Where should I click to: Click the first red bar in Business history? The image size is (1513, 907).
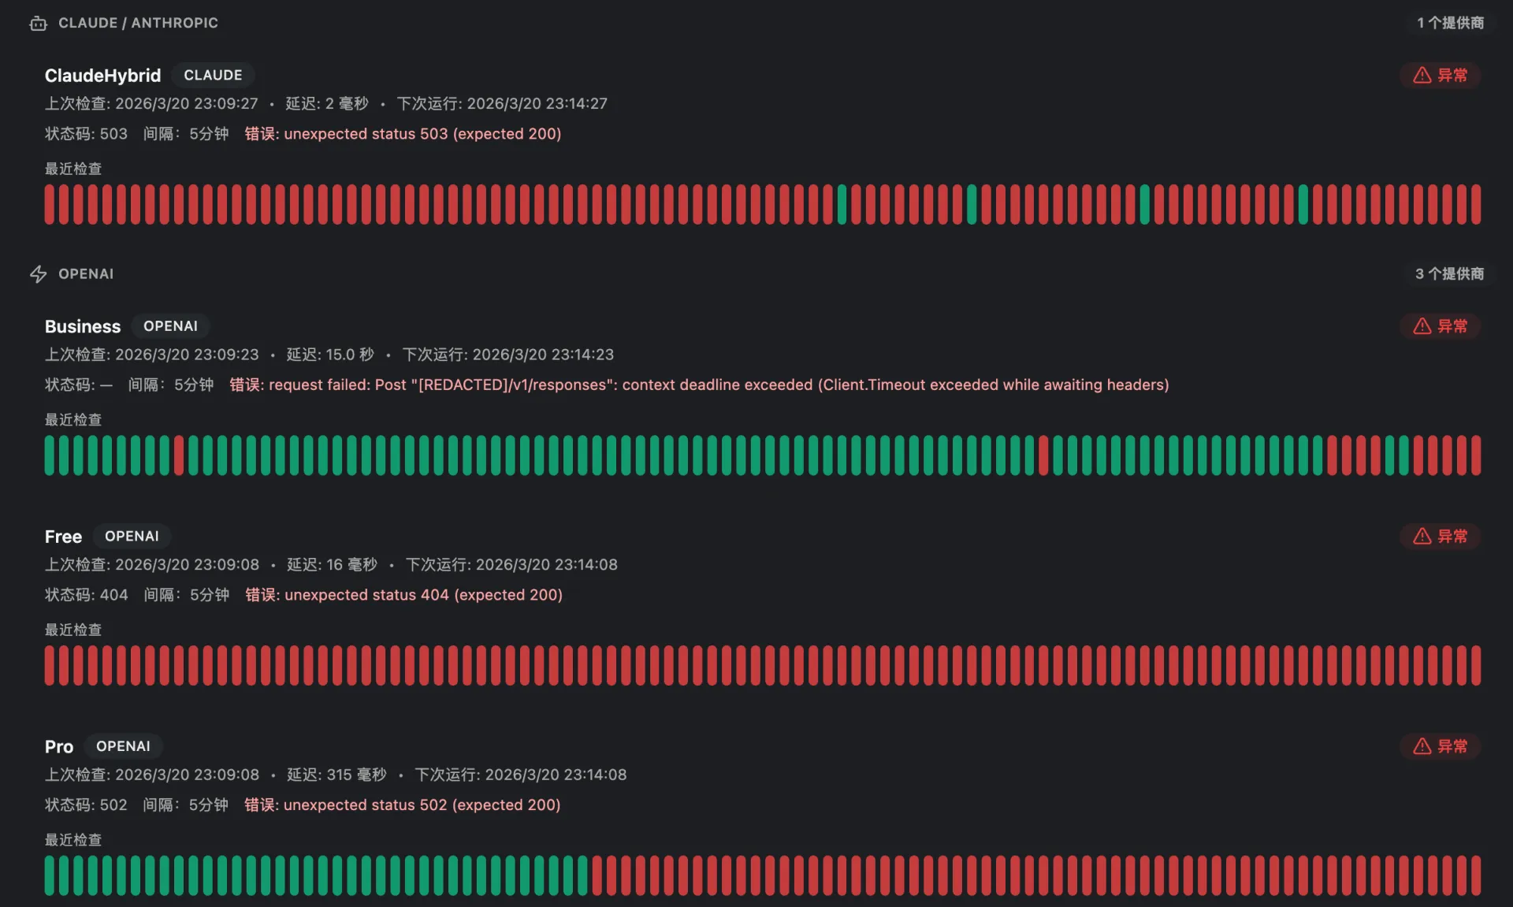click(x=179, y=455)
